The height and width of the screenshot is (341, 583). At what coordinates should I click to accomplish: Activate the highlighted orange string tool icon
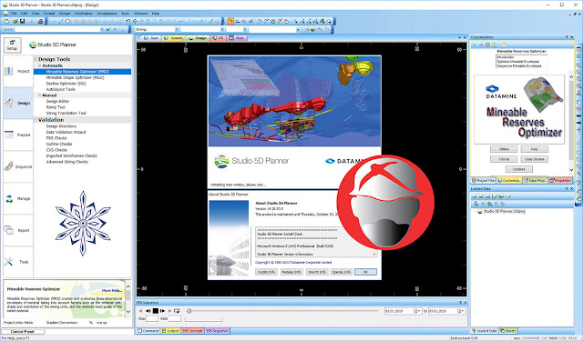(230, 21)
